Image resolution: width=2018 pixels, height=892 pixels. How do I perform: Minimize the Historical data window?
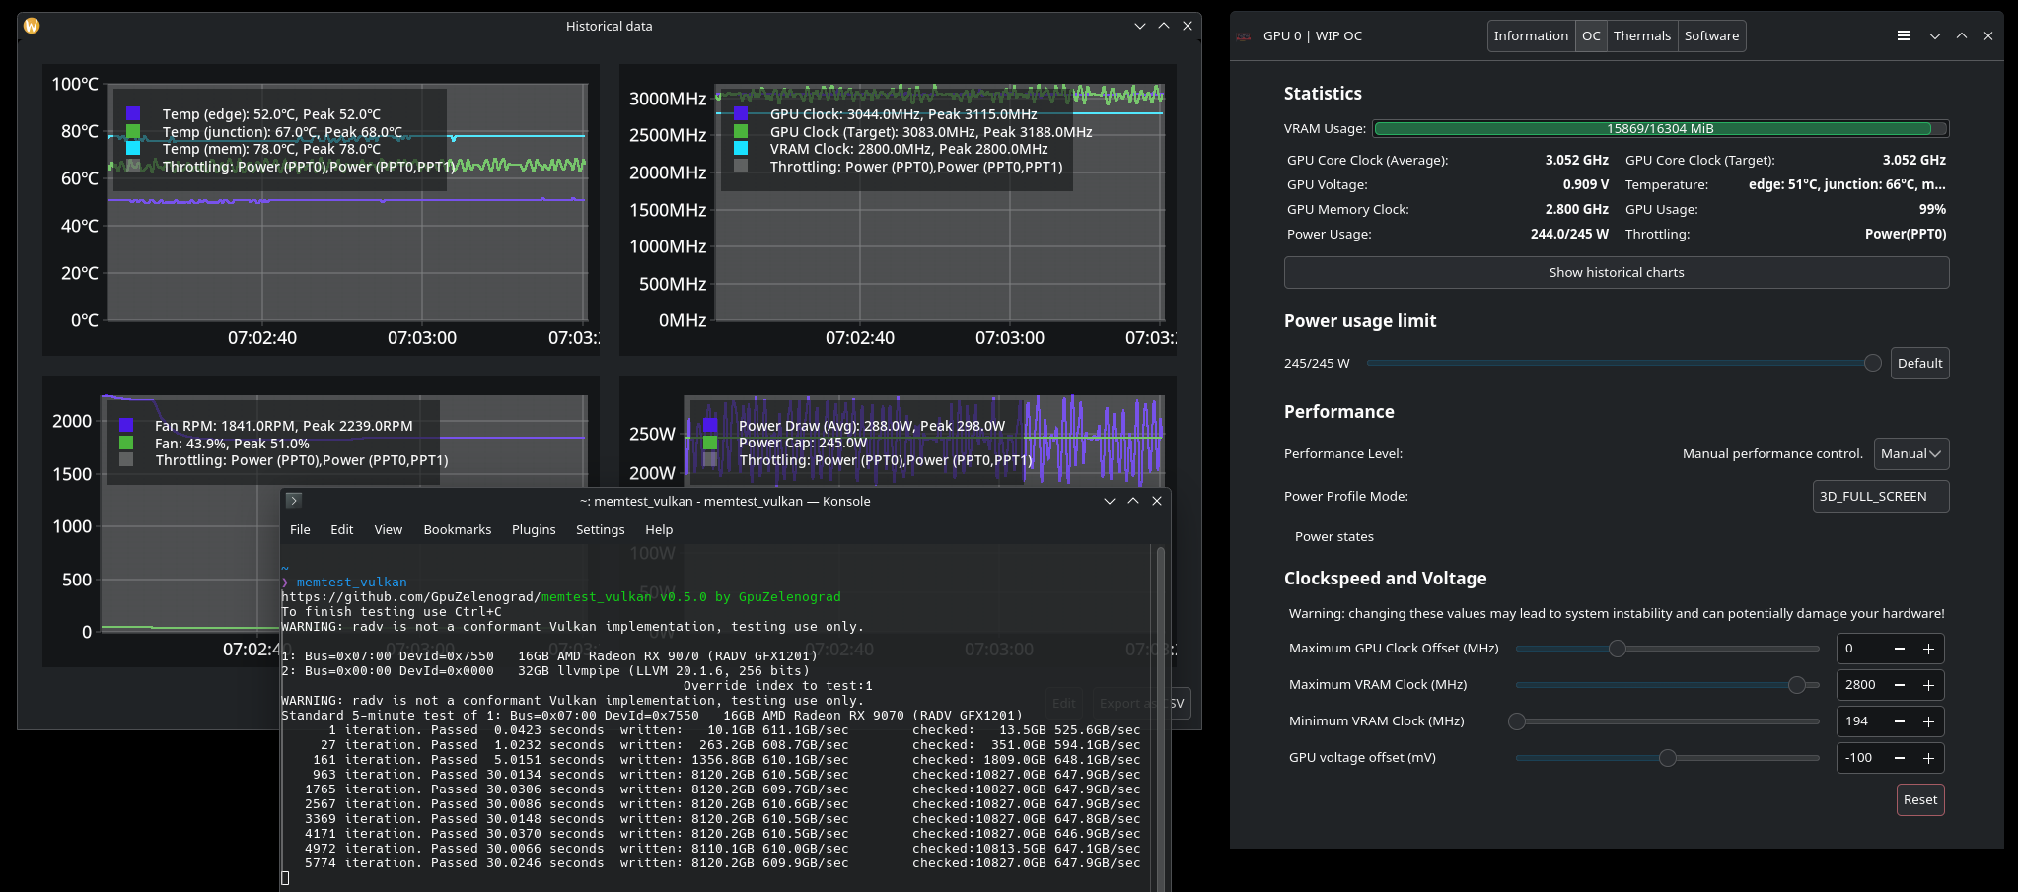click(x=1140, y=26)
